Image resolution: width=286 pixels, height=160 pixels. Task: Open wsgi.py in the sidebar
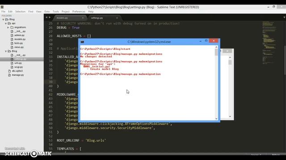[x=19, y=67]
